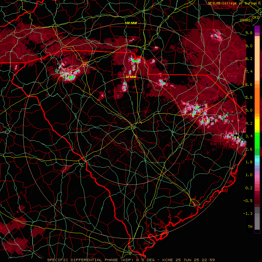Click the 3.4 scale value label
The width and height of the screenshot is (262, 262).
coord(249,136)
